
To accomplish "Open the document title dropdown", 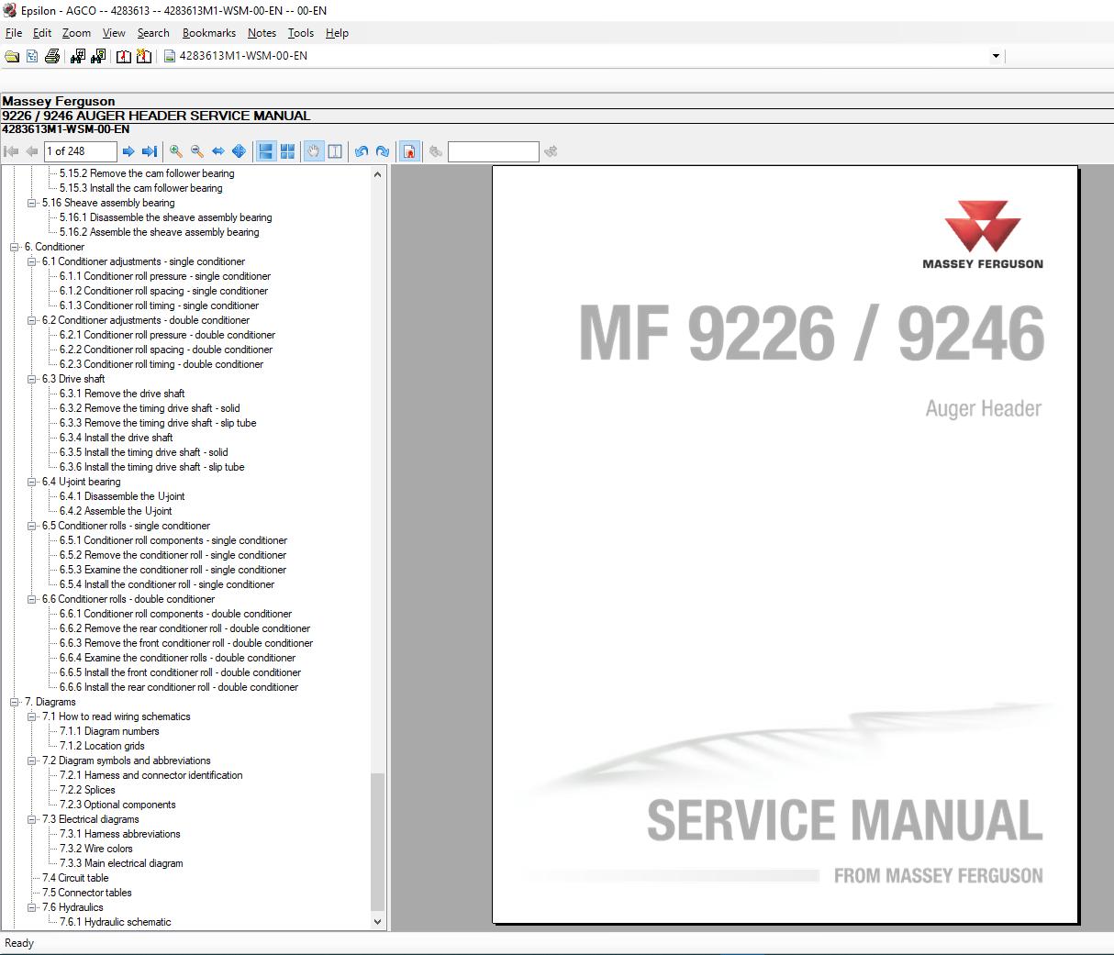I will coord(994,56).
